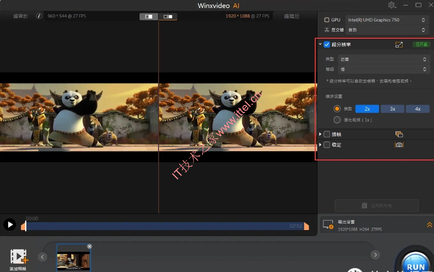Switch to split-screen compare view
The height and width of the screenshot is (272, 434).
click(149, 17)
